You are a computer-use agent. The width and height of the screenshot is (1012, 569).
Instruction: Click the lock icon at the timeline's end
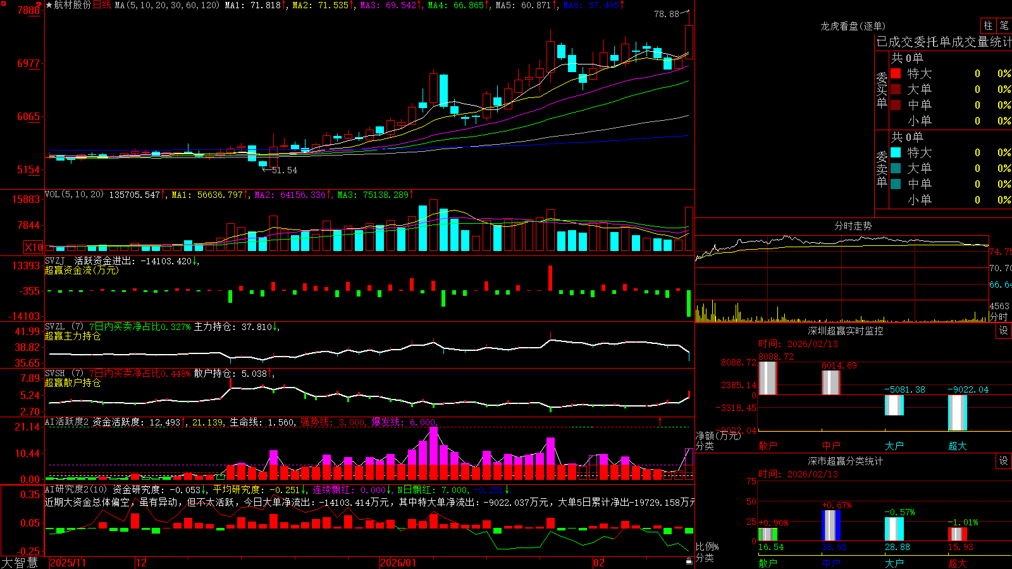tap(689, 561)
